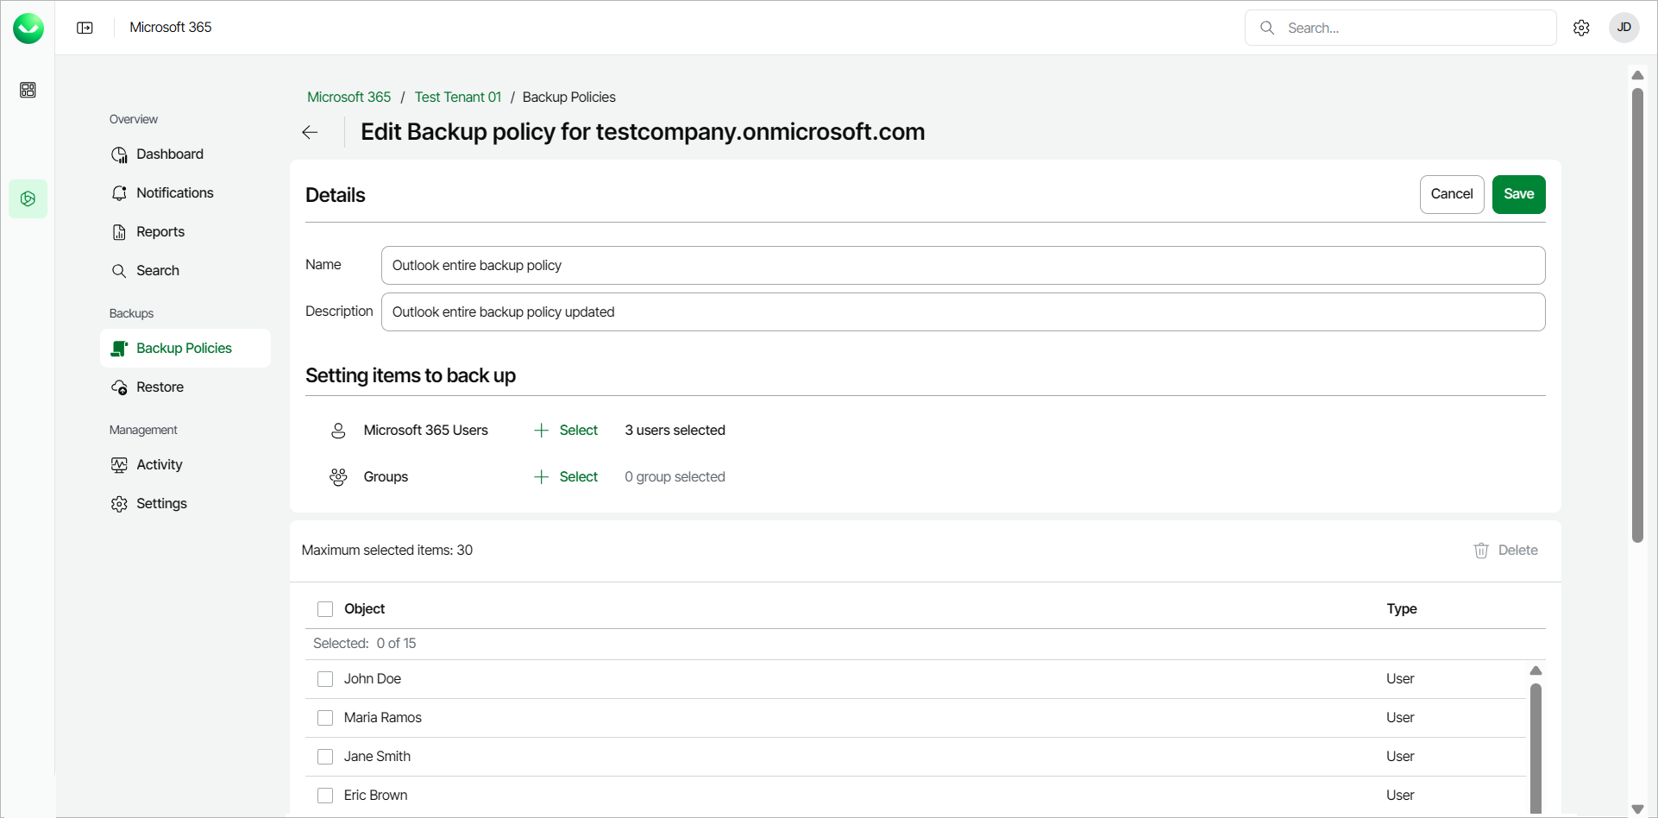Toggle the sidebar panel icon in header

85,28
